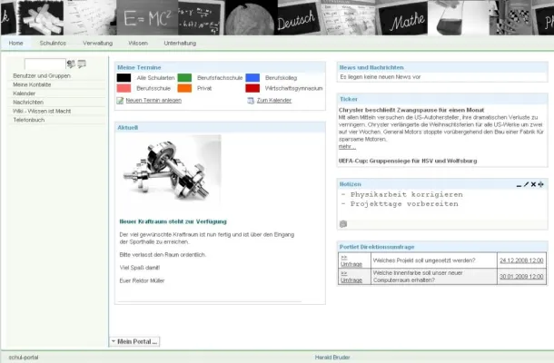Open first Umfrage link about Projekt
Image resolution: width=554 pixels, height=363 pixels.
tap(351, 260)
